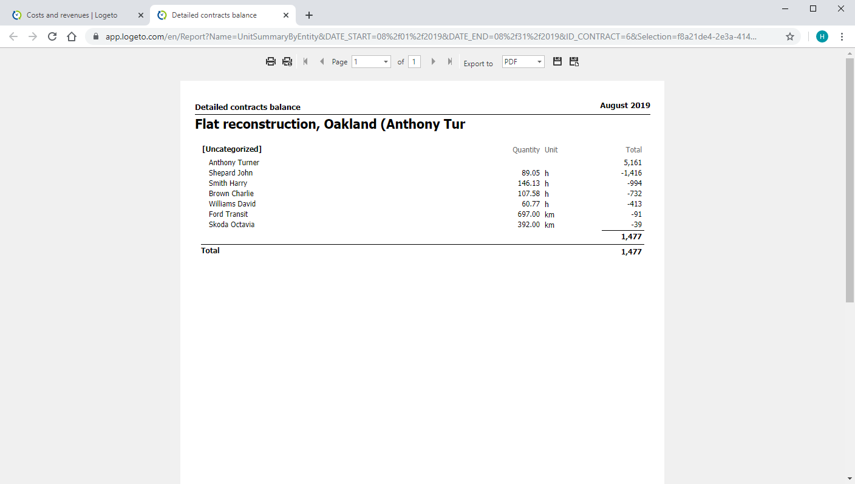Click the scroll up arrow
Viewport: 855px width, 484px height.
(850, 53)
